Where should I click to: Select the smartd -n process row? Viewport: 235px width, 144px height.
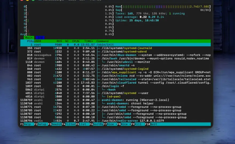(115, 65)
